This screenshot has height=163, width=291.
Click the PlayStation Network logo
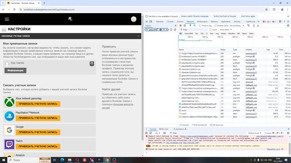pos(9,116)
